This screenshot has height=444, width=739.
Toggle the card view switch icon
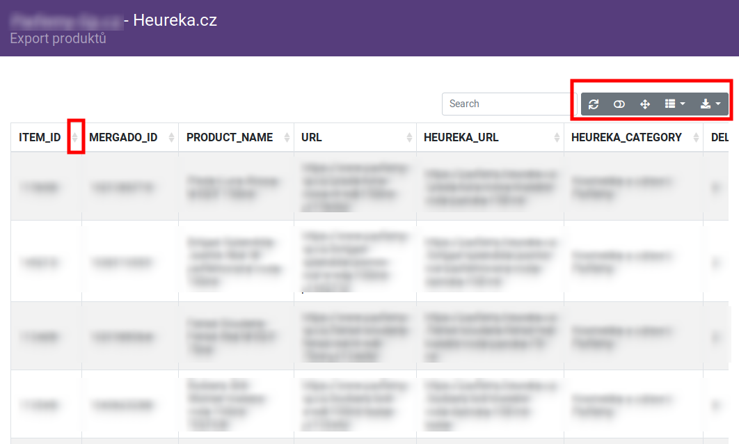pyautogui.click(x=619, y=104)
